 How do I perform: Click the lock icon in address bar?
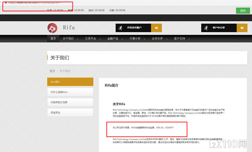6,3
